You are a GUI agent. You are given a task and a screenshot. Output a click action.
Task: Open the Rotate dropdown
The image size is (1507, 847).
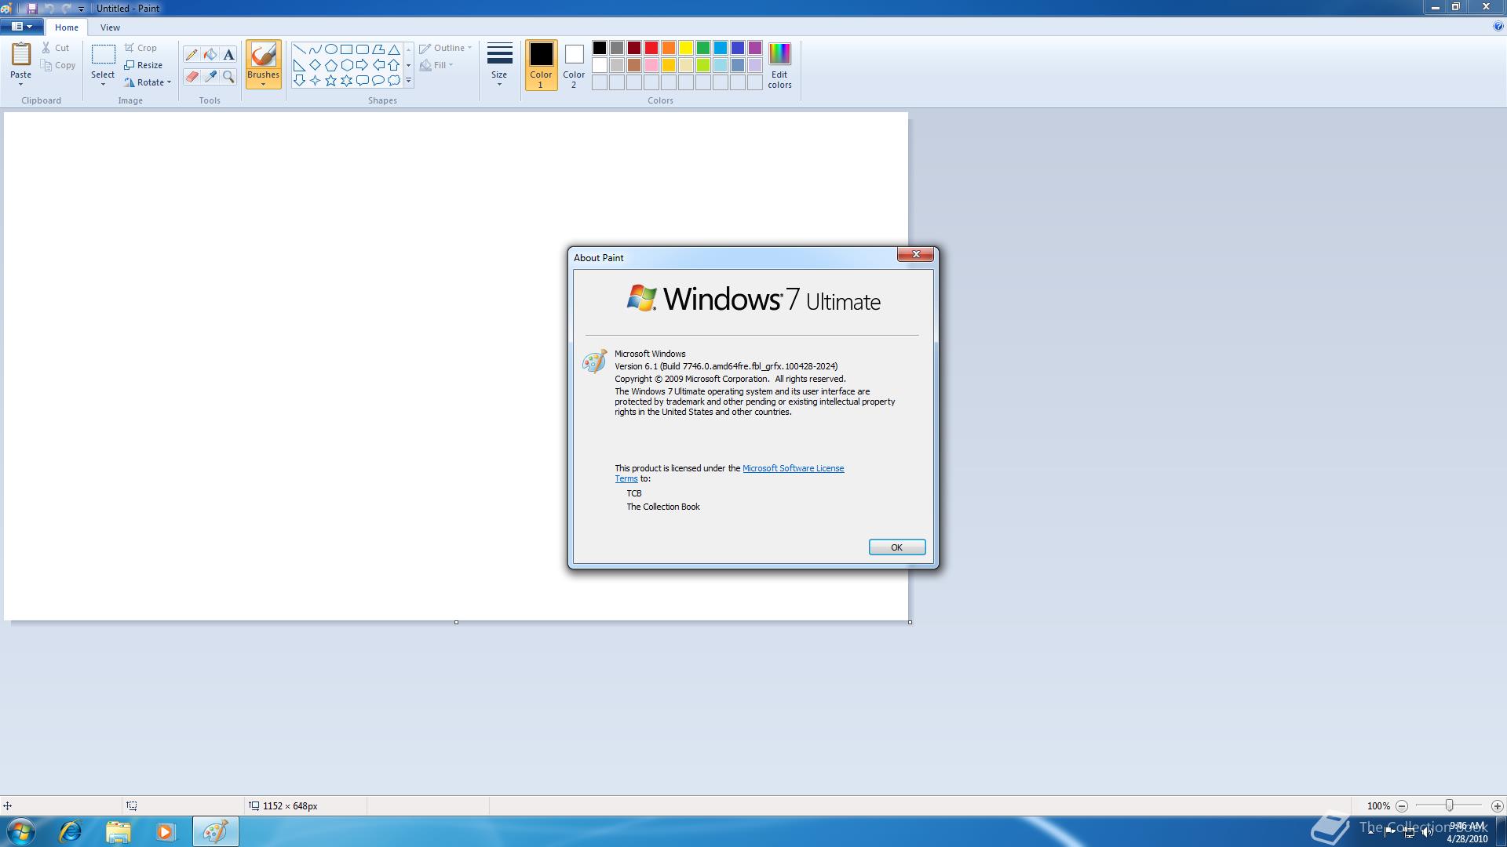(148, 82)
